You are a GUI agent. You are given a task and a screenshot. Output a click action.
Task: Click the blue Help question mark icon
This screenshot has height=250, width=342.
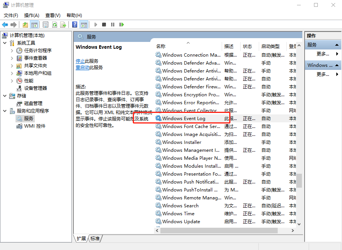[x=75, y=25]
